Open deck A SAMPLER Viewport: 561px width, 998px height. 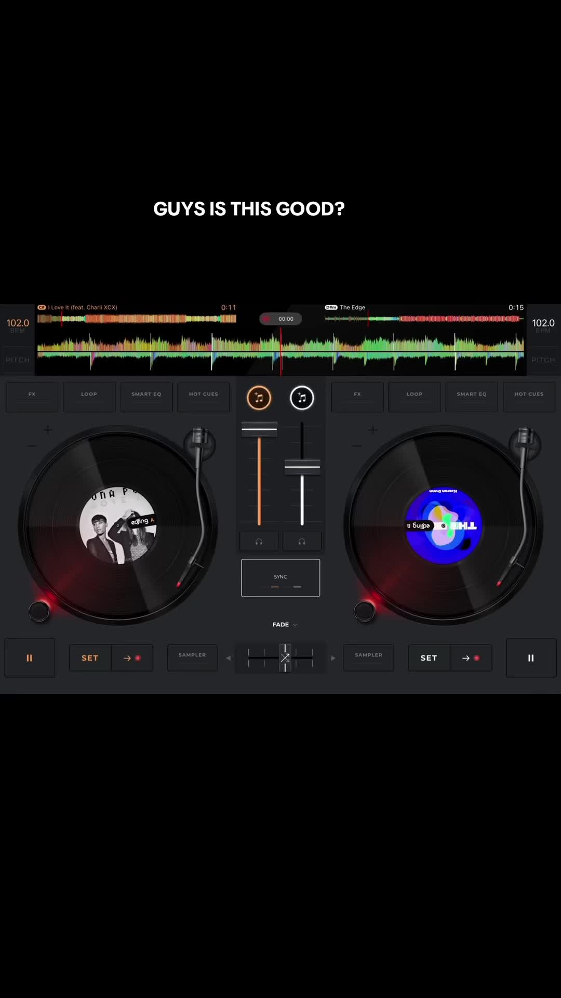click(192, 658)
